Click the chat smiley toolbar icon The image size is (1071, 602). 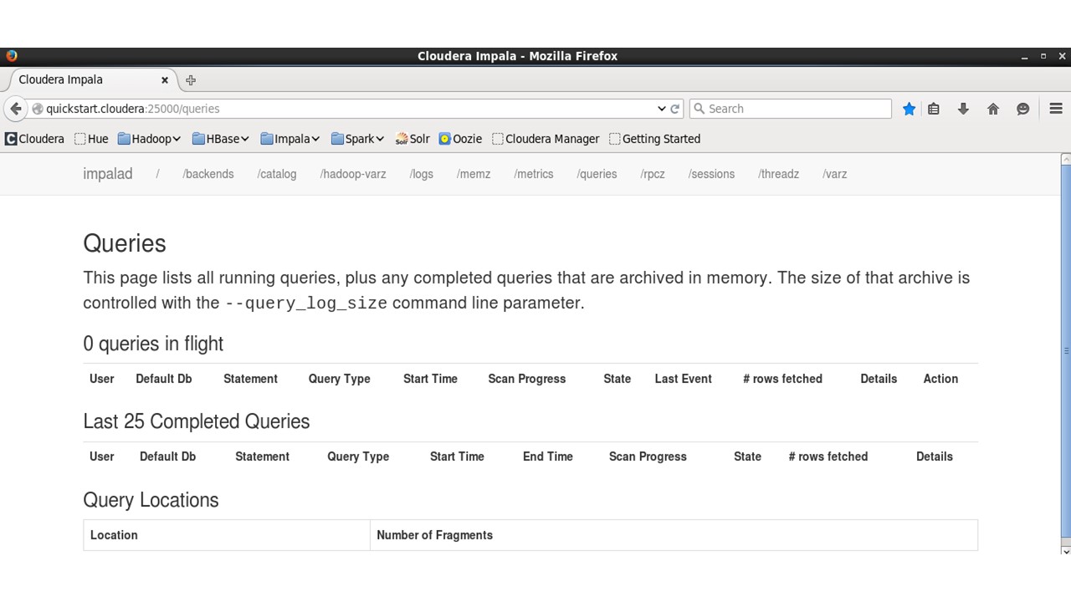pos(1022,109)
